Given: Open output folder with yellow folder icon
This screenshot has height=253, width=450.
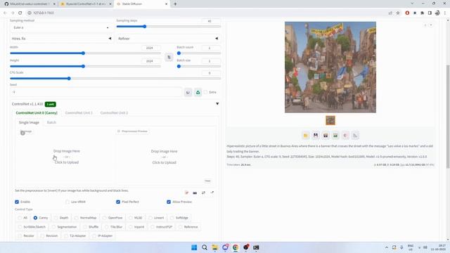Looking at the screenshot, I should (x=306, y=136).
